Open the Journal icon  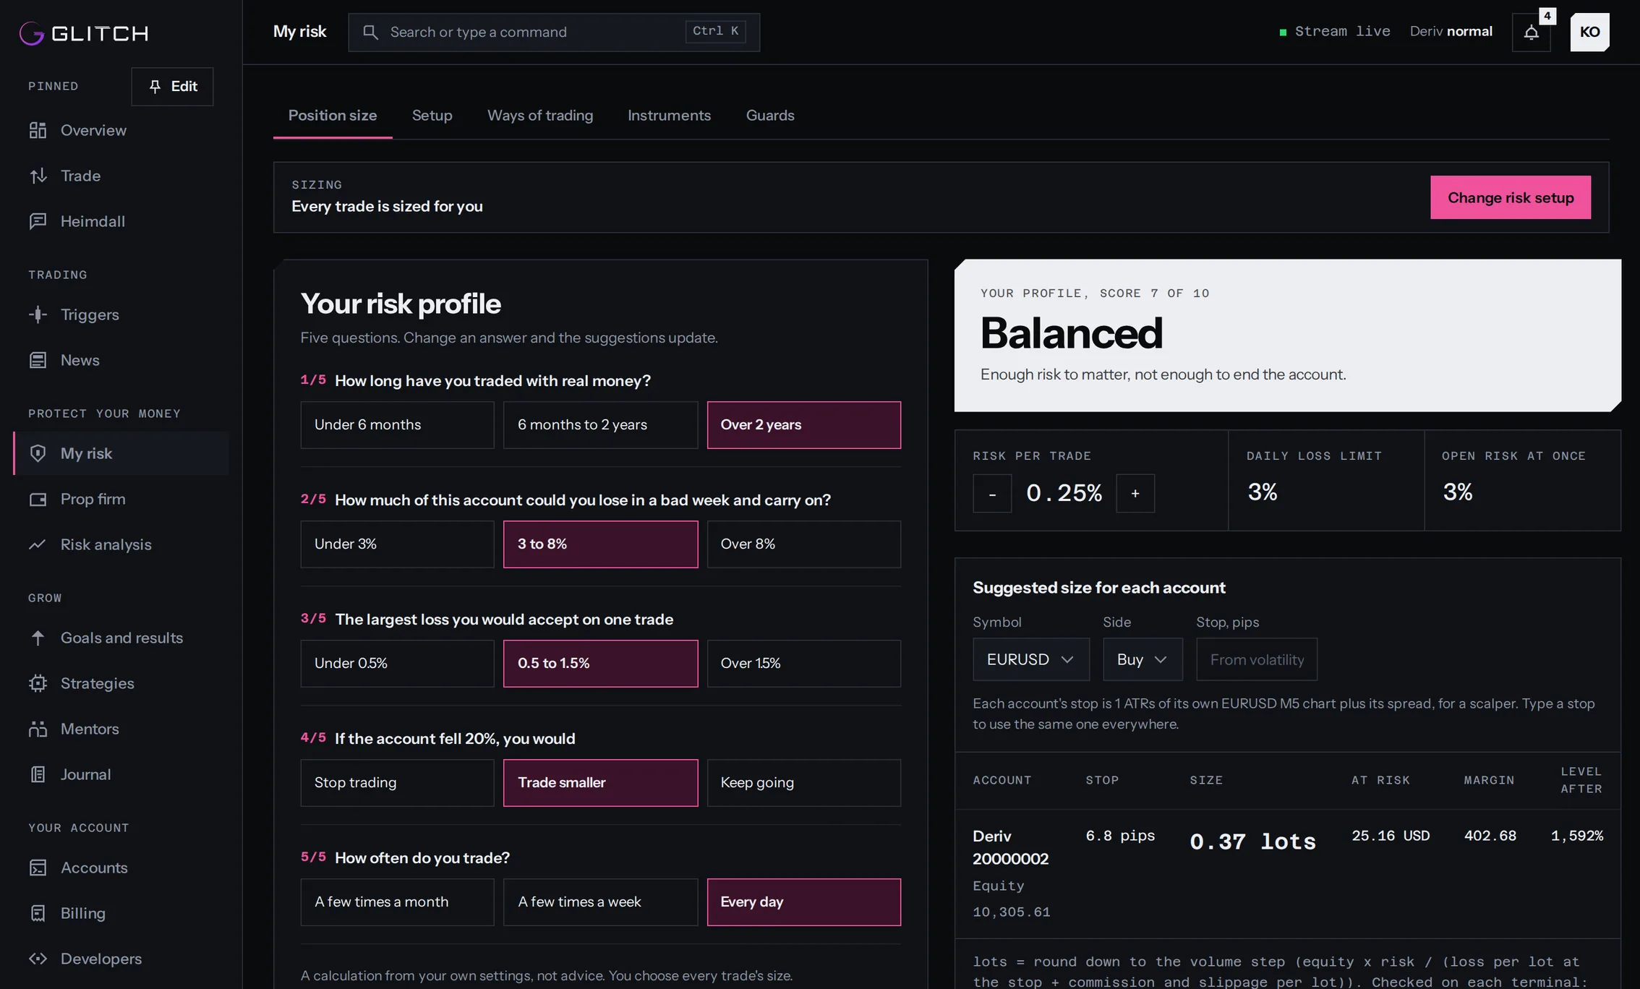(38, 774)
